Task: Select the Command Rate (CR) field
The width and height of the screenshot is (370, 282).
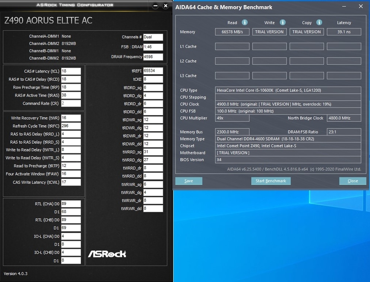Action: pos(71,103)
